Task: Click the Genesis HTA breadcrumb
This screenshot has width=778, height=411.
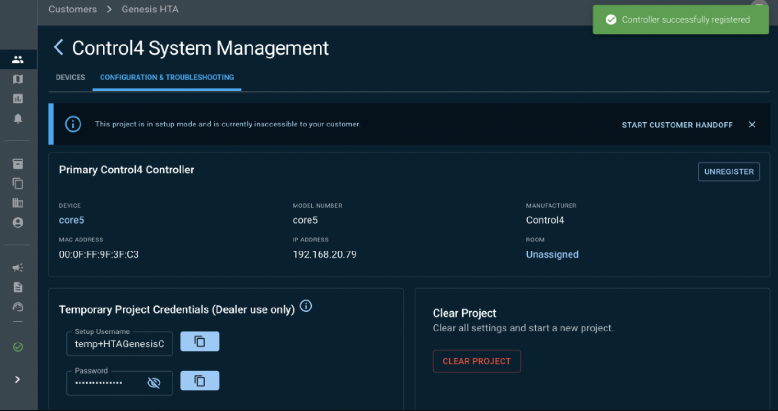Action: click(150, 9)
